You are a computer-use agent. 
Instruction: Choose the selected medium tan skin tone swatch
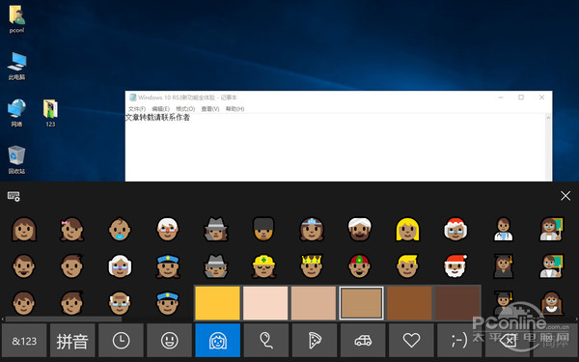point(362,303)
